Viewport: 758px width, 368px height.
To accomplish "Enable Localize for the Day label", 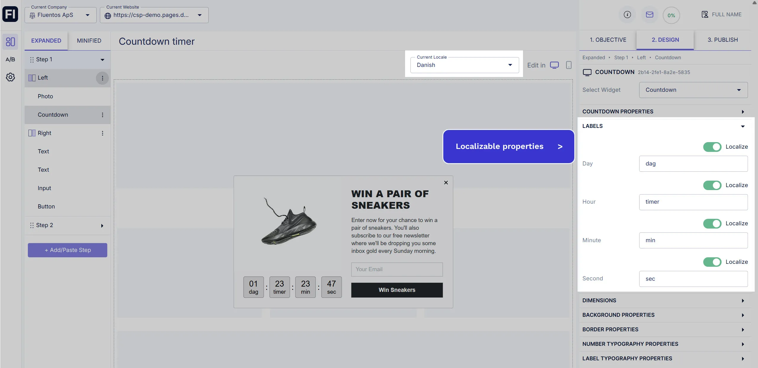I will point(712,147).
